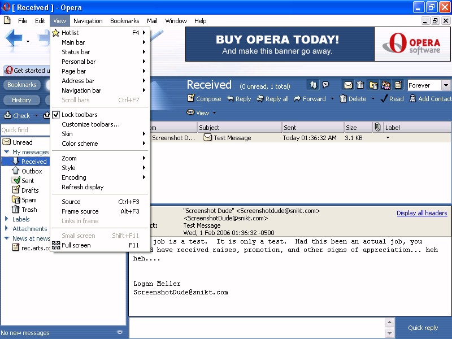Screen dimensions: 452x339
Task: Open label dropdown for Test Message
Action: pyautogui.click(x=388, y=138)
